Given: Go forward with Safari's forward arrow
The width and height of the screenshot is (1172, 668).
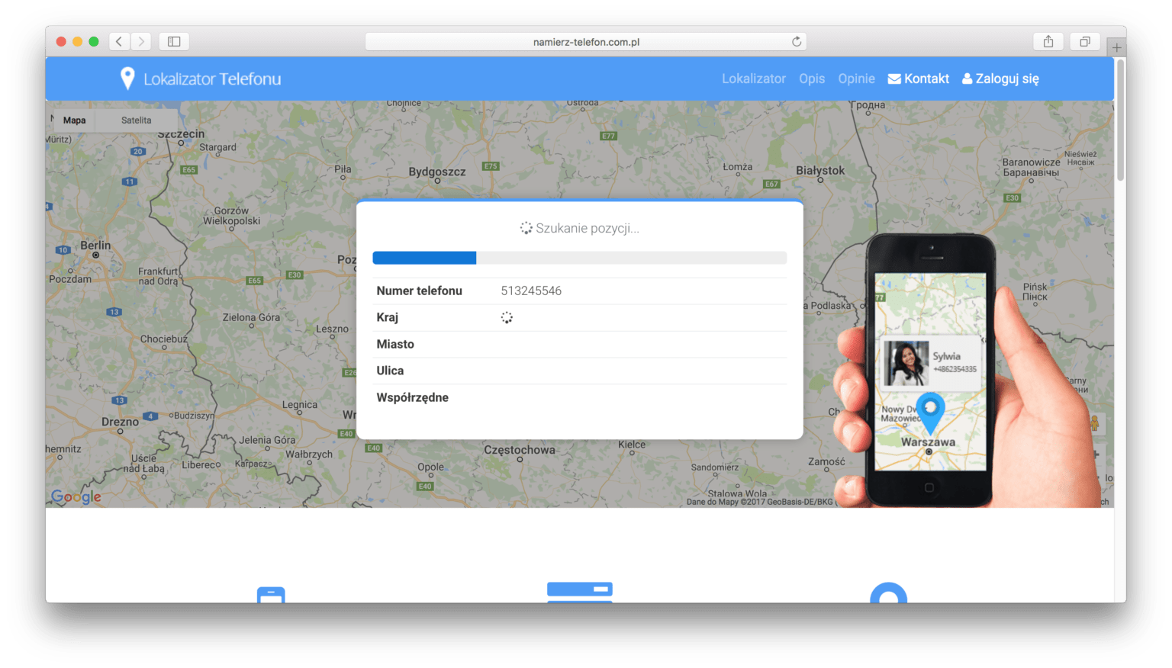Looking at the screenshot, I should pyautogui.click(x=141, y=41).
